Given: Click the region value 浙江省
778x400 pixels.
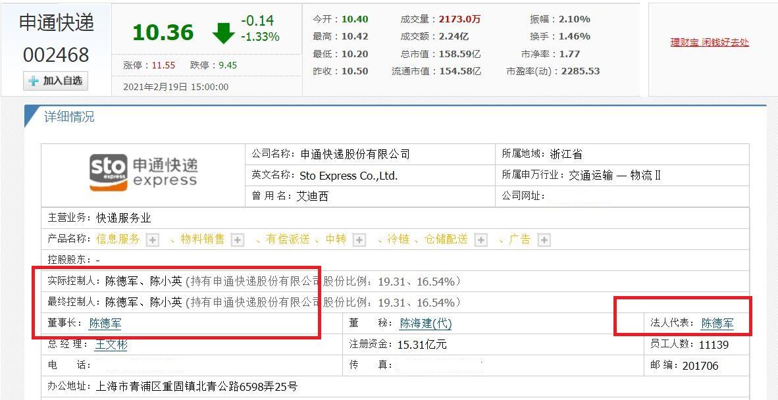Looking at the screenshot, I should pos(566,154).
